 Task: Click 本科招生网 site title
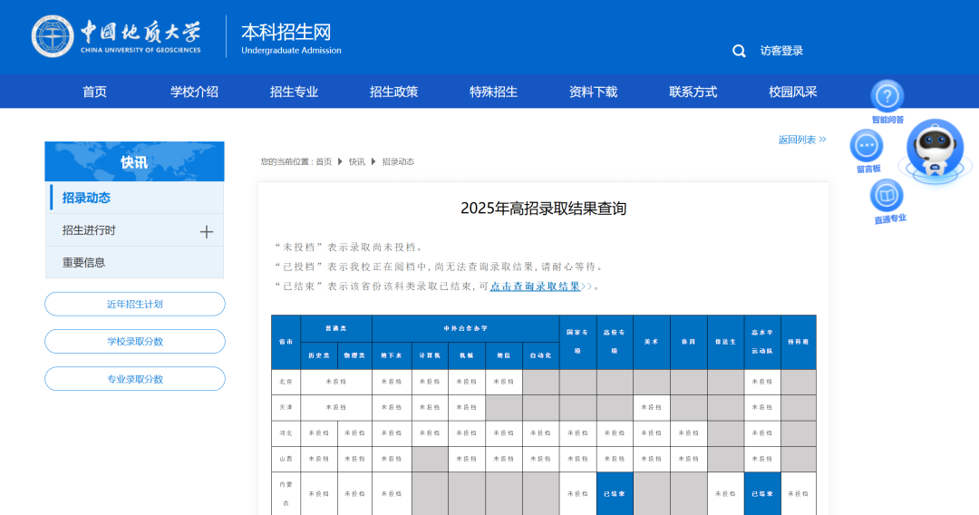pos(286,32)
